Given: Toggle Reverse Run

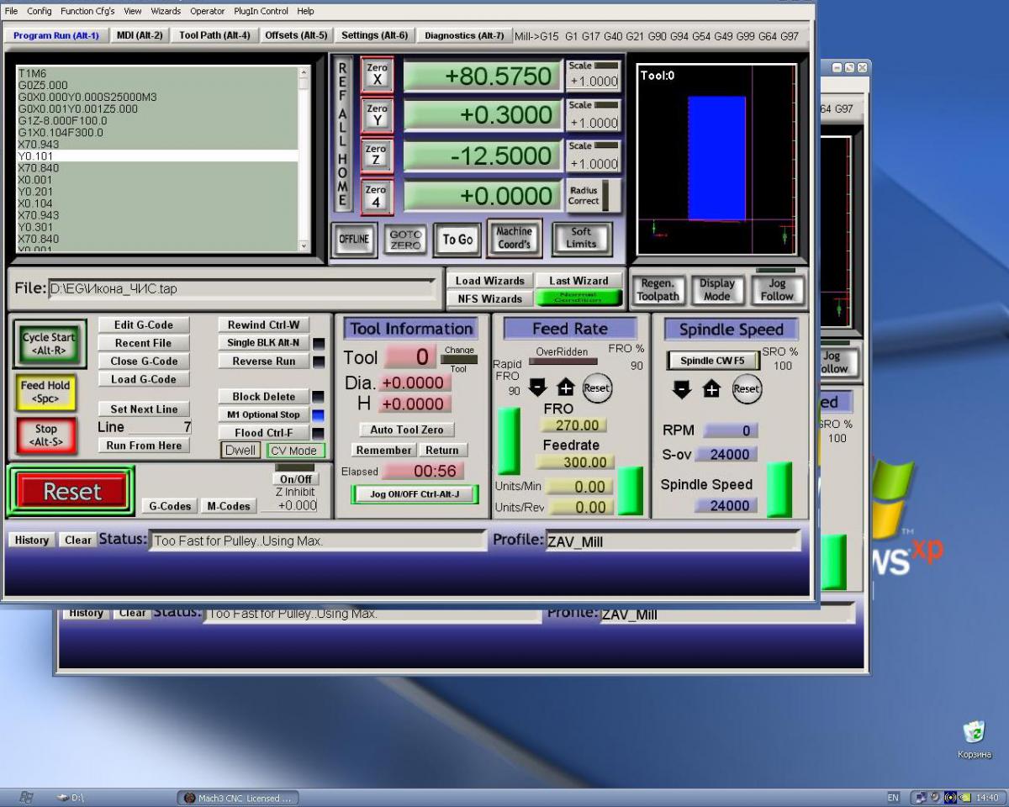Looking at the screenshot, I should [263, 361].
